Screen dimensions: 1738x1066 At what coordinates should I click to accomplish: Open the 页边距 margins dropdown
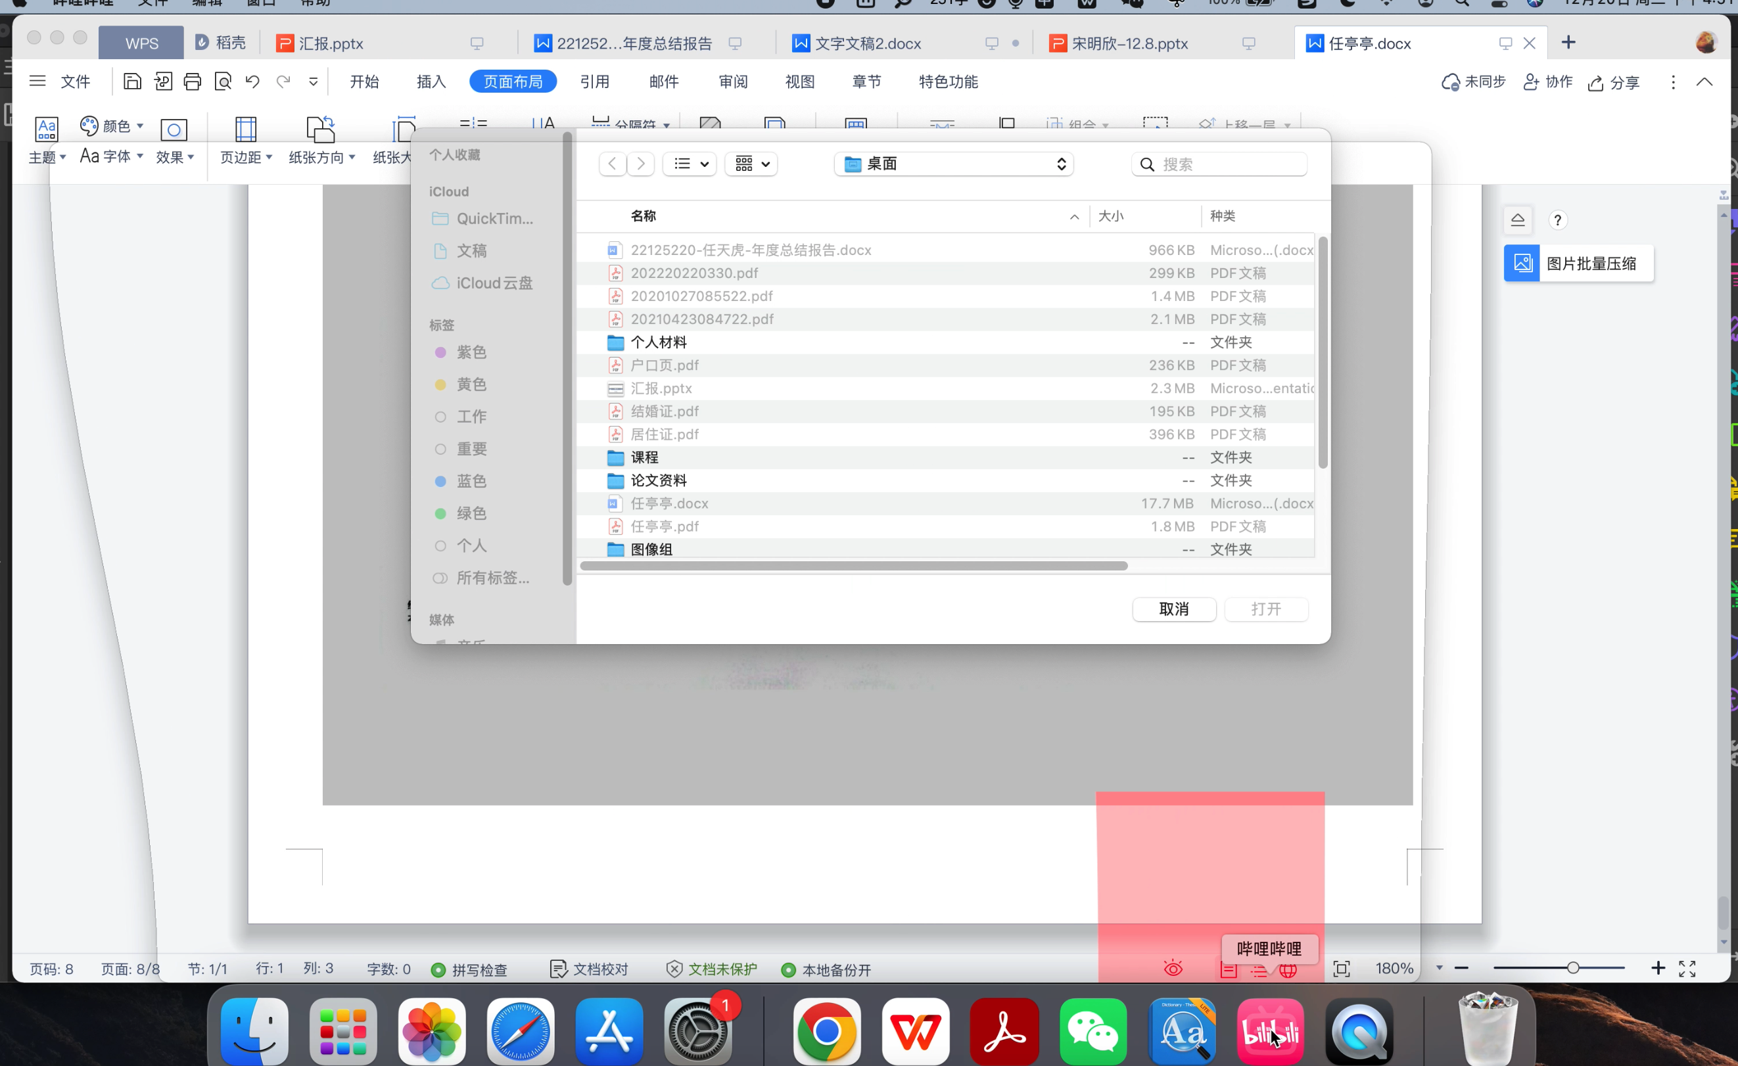(x=246, y=156)
